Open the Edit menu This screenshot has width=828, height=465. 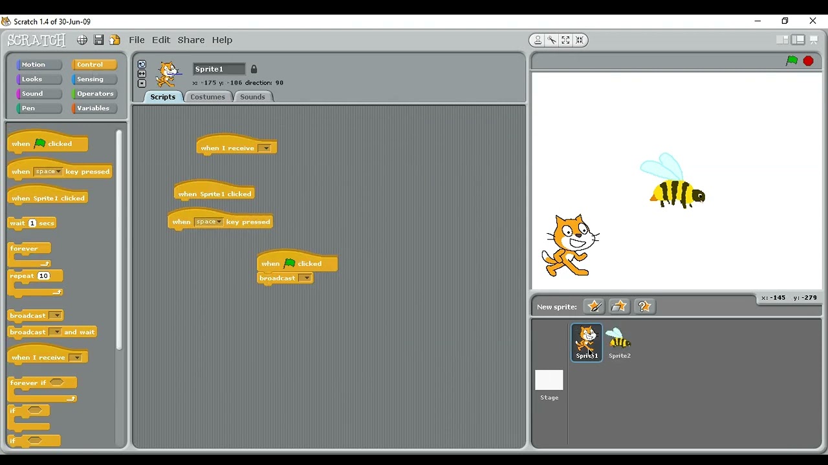[x=161, y=40]
